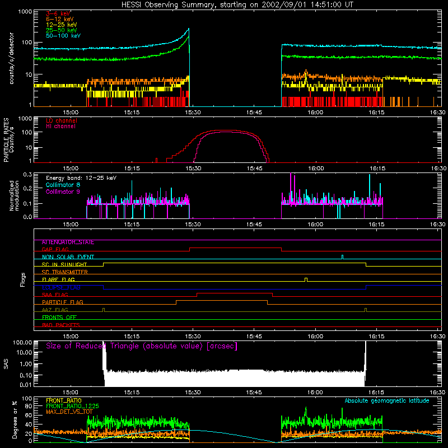Click the MAX_DET_VS_TOT legend entry
Viewport: 448px width, 448px height.
coord(69,412)
